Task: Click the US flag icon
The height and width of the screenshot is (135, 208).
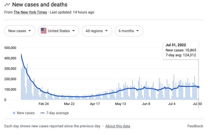Action: [x=44, y=31]
